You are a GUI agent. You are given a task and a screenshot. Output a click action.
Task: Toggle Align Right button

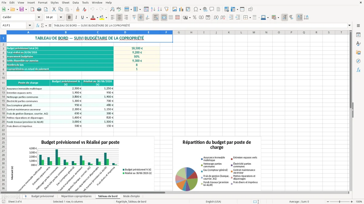(126, 18)
